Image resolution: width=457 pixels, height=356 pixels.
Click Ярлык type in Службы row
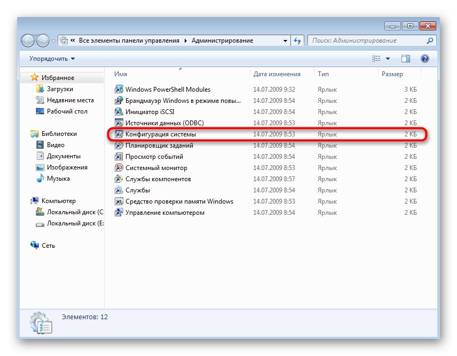[327, 190]
